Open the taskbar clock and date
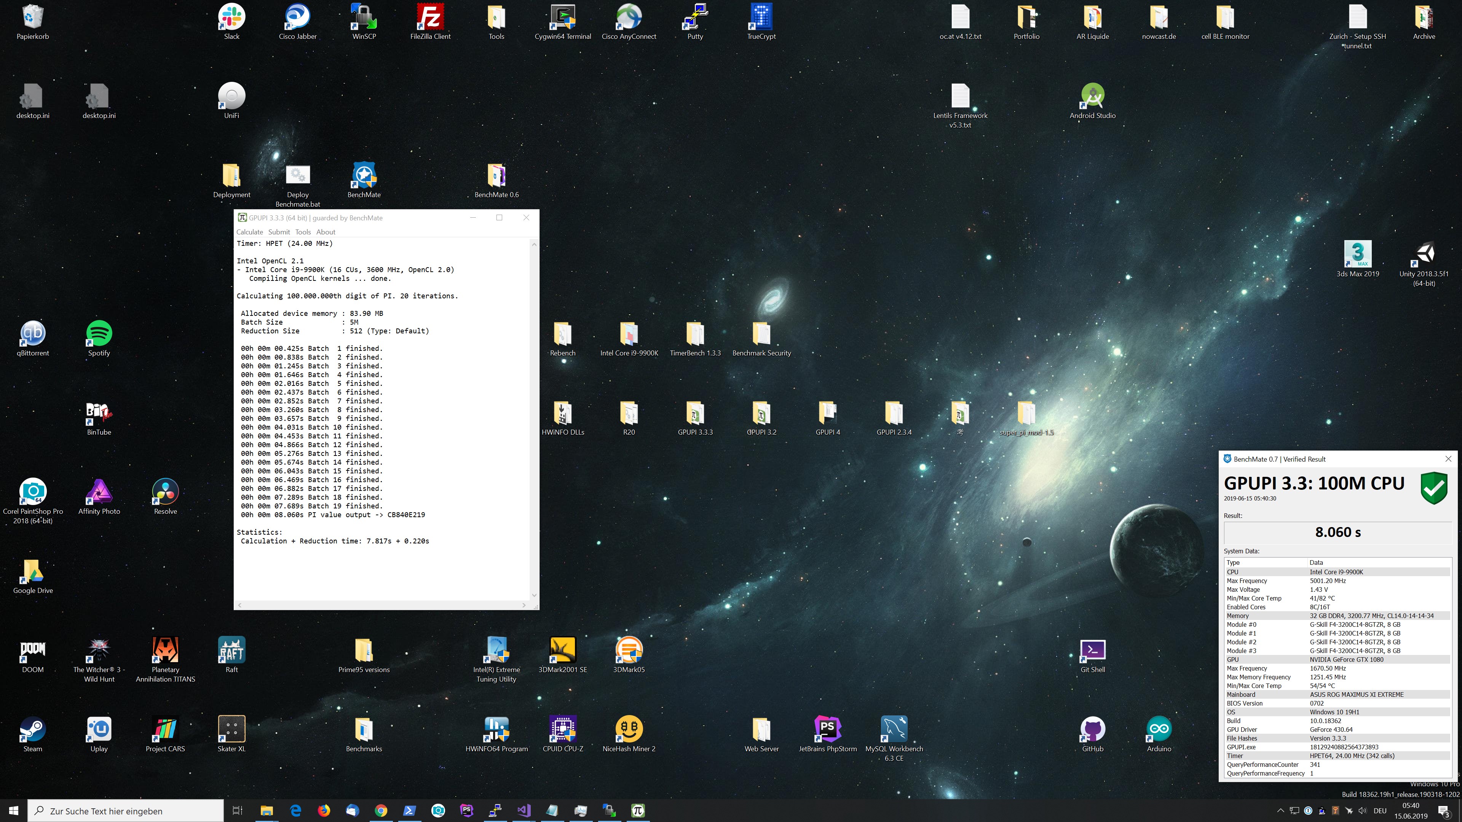The width and height of the screenshot is (1462, 822). pos(1410,811)
